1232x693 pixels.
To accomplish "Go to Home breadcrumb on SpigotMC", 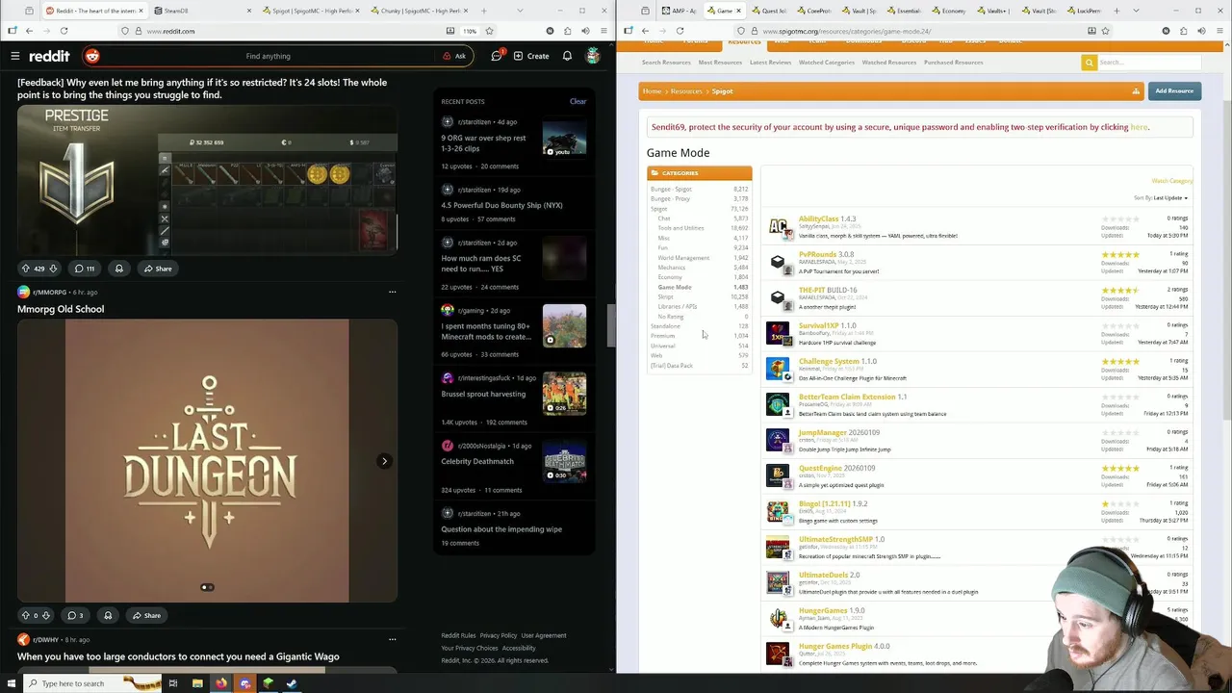I will [652, 91].
